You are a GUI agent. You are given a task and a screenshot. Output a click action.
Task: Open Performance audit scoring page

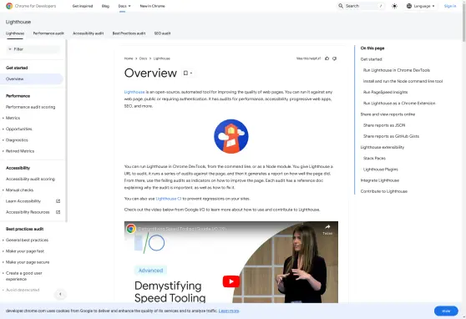point(30,107)
